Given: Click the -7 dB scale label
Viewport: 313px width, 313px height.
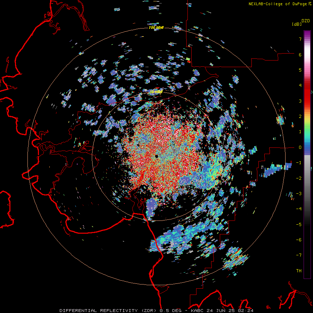Looking at the screenshot, I should coord(299,255).
